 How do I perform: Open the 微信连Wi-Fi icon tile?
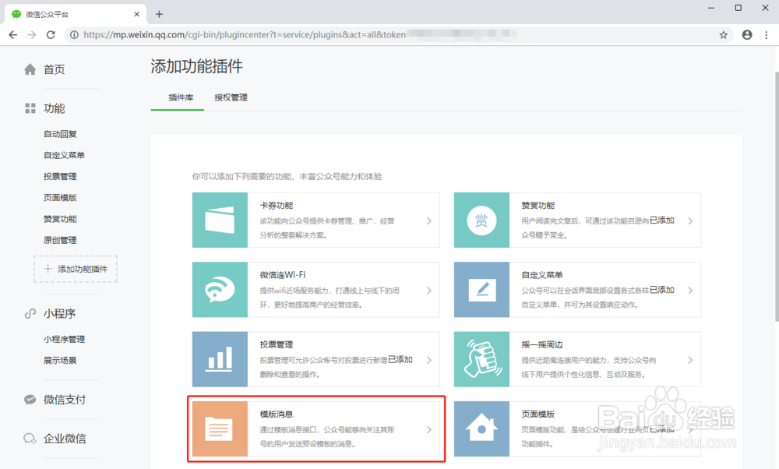tap(220, 290)
